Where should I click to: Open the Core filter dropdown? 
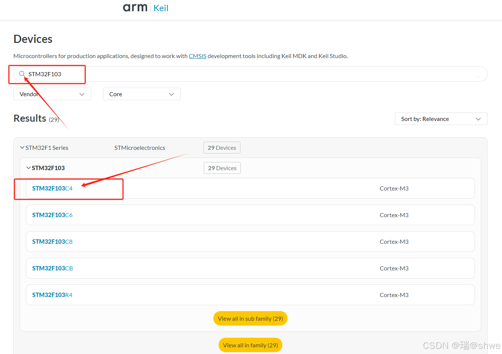142,94
